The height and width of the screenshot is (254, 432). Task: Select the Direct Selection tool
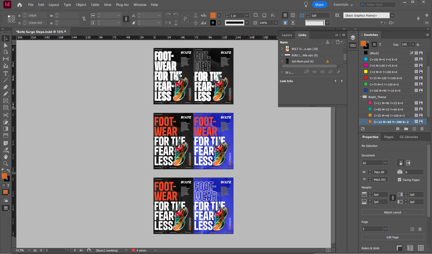click(x=6, y=45)
